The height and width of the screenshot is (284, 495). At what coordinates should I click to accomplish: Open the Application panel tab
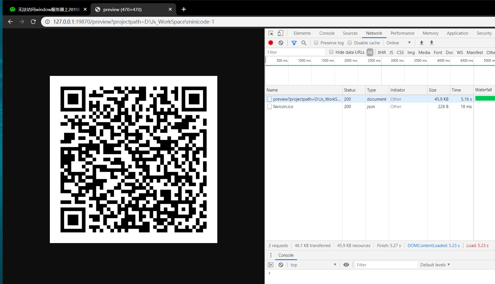point(457,33)
